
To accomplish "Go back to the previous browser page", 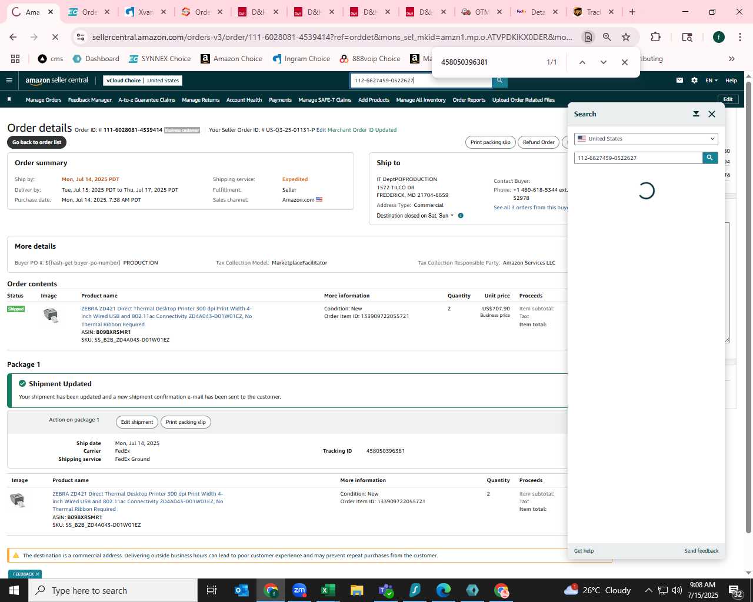I will (x=13, y=37).
